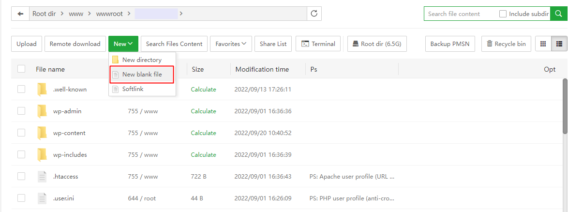The height and width of the screenshot is (212, 568).
Task: Open the wp-content folder icon
Action: (42, 133)
